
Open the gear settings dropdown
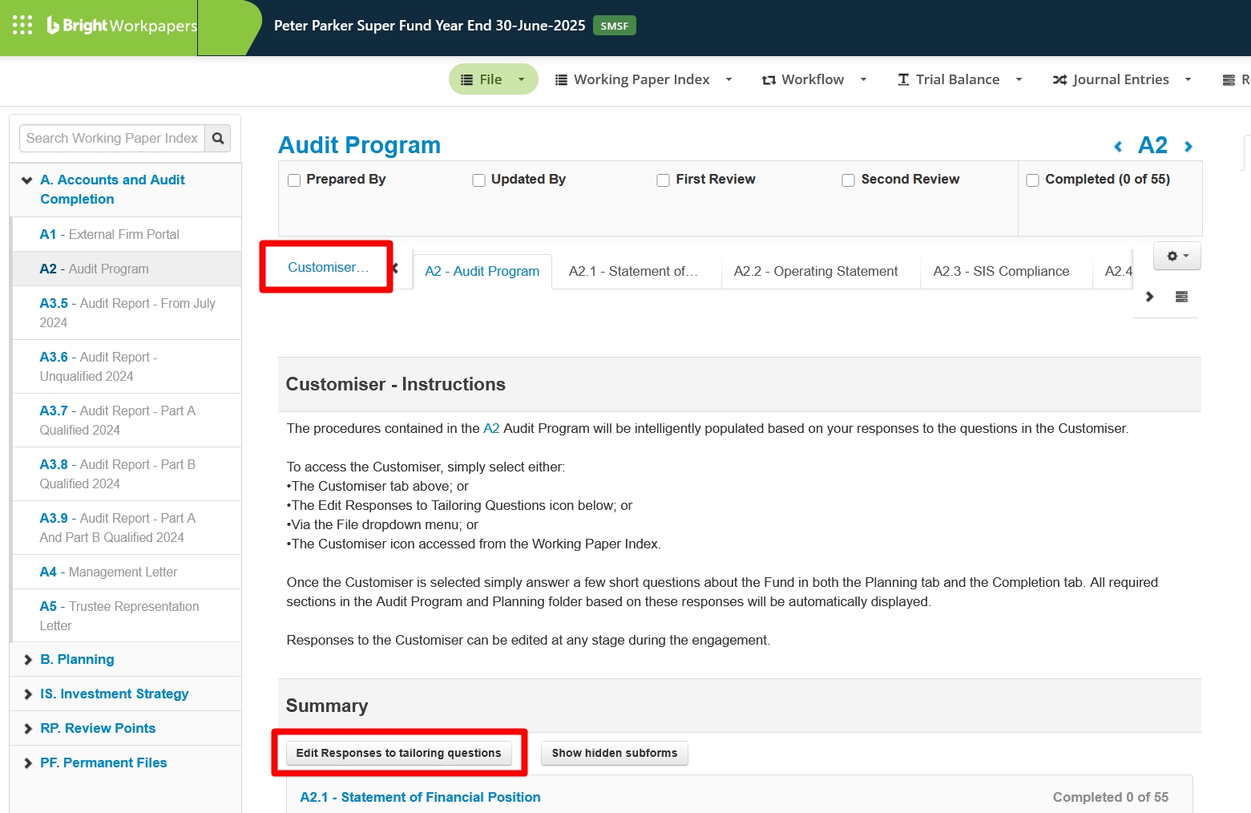pos(1177,256)
